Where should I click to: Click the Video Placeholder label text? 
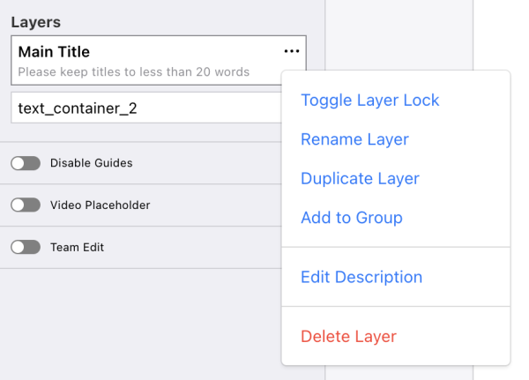click(100, 205)
